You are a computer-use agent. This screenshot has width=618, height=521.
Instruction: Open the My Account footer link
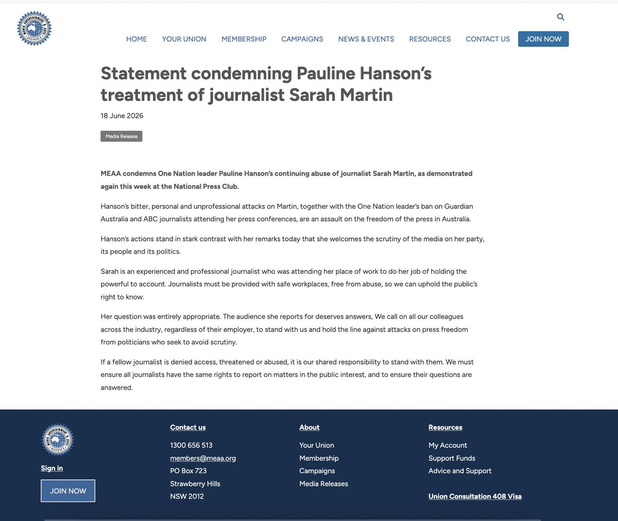tap(448, 445)
